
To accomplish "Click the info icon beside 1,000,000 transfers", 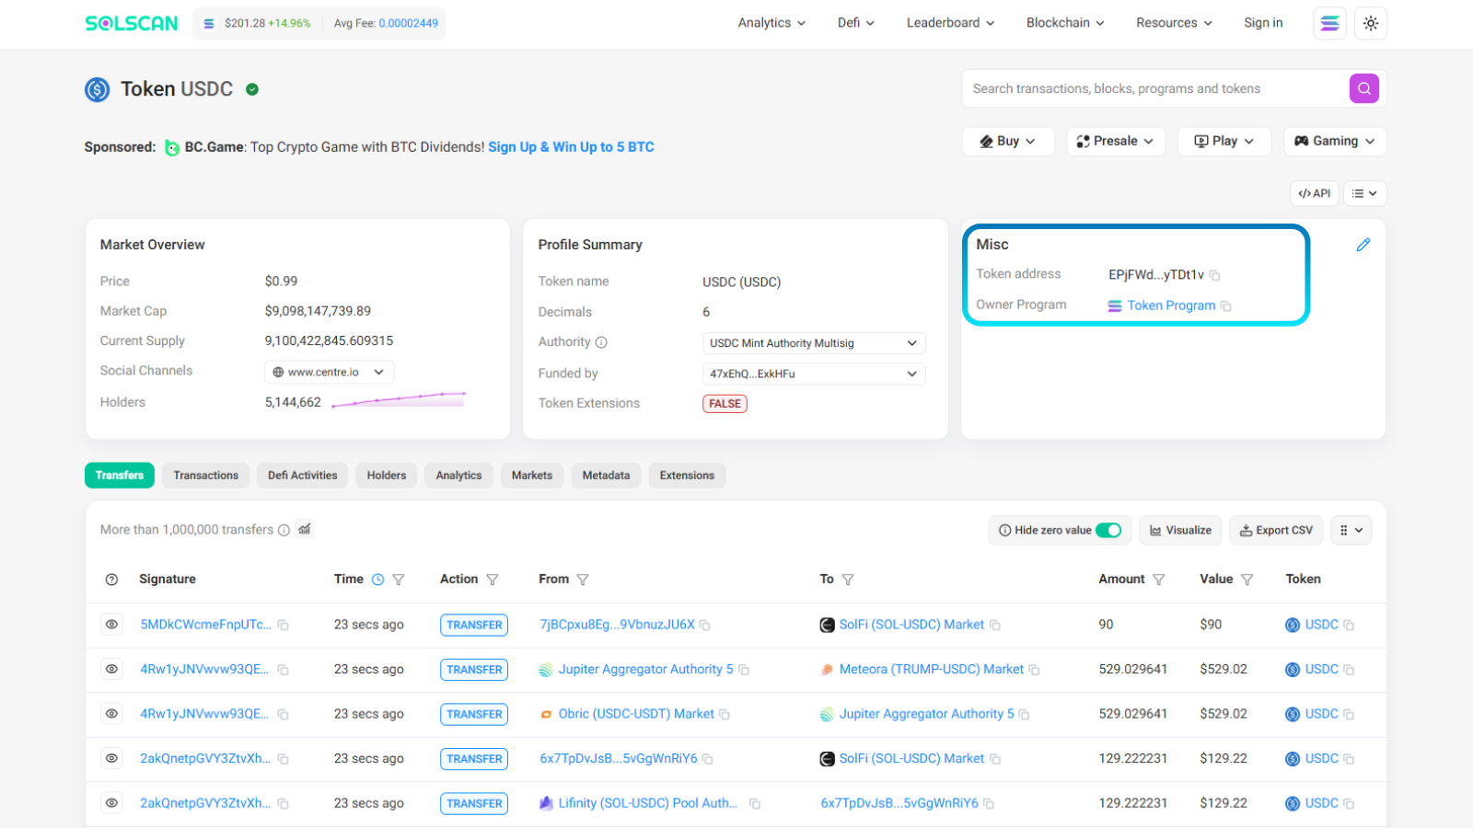I will coord(284,530).
